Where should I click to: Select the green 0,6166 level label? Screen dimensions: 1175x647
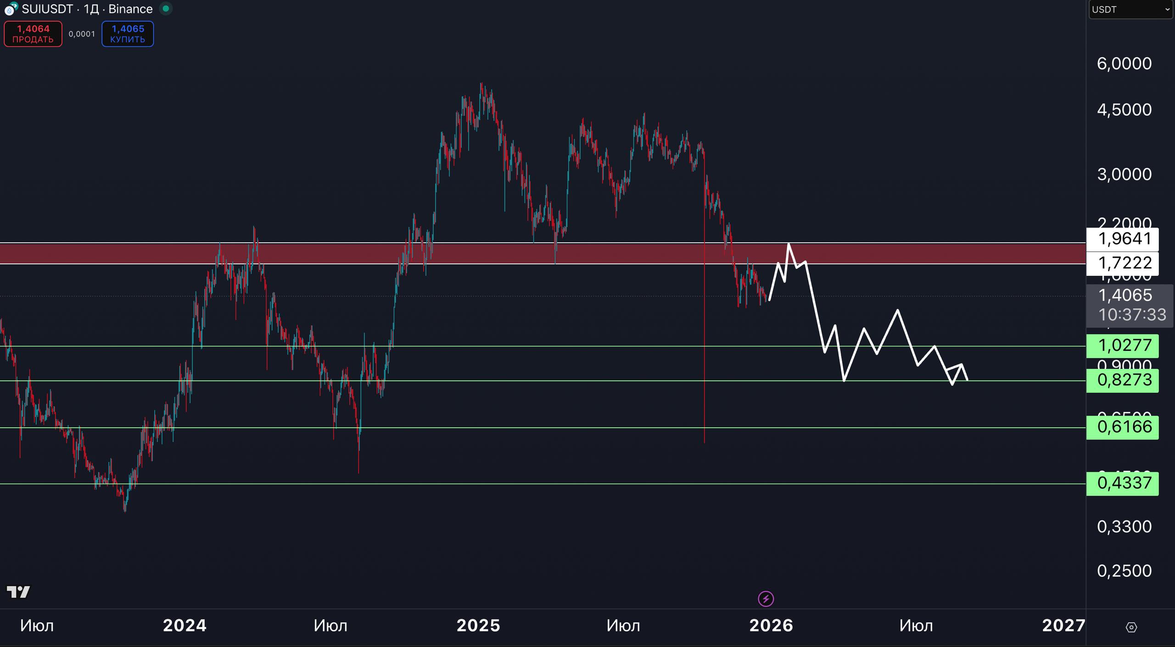[1122, 427]
